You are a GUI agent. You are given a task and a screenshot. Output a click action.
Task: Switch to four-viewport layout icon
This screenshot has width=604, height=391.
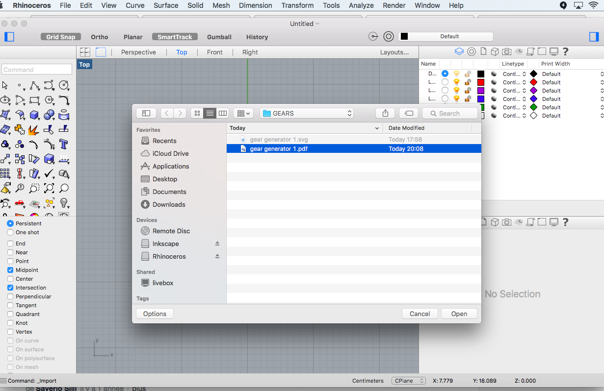[x=85, y=52]
